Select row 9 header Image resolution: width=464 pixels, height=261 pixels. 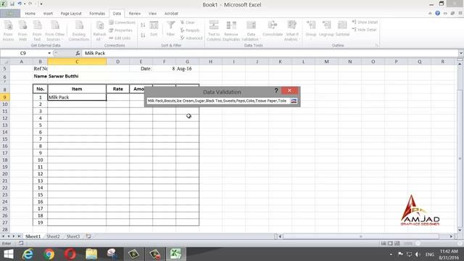tap(5, 97)
